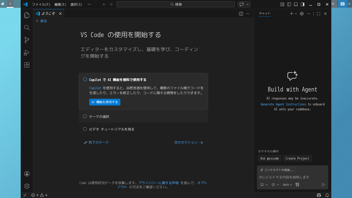
Task: Go forward with the title bar right arrow
Action: coord(111,4)
